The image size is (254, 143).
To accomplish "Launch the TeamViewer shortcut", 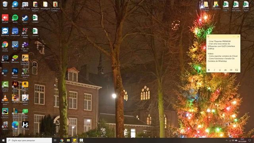I will pyautogui.click(x=5, y=32).
